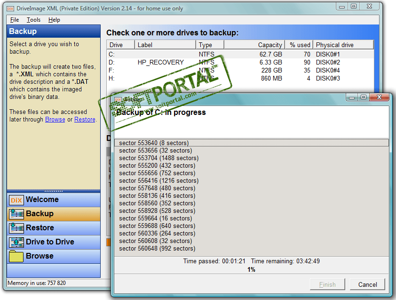The image size is (396, 300).
Task: Click the Memory in use status bar text
Action: pos(37,283)
